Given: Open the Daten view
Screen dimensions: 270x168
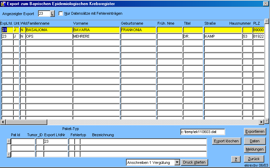Looking at the screenshot, I should (x=255, y=141).
